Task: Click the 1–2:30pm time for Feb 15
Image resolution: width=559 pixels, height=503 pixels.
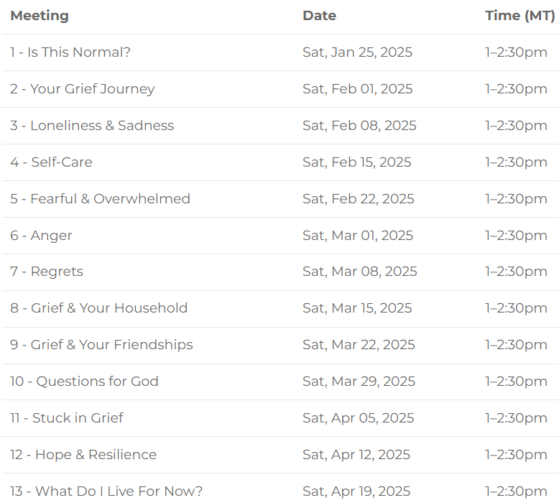Action: coord(516,162)
